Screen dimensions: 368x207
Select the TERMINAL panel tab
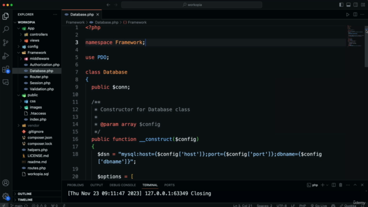point(150,185)
